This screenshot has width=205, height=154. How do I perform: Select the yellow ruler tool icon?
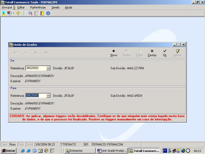coord(18,13)
